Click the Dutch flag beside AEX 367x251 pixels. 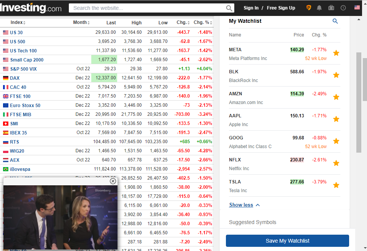tap(6, 160)
